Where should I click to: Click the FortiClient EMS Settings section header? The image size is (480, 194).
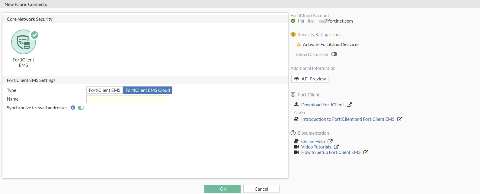(31, 80)
